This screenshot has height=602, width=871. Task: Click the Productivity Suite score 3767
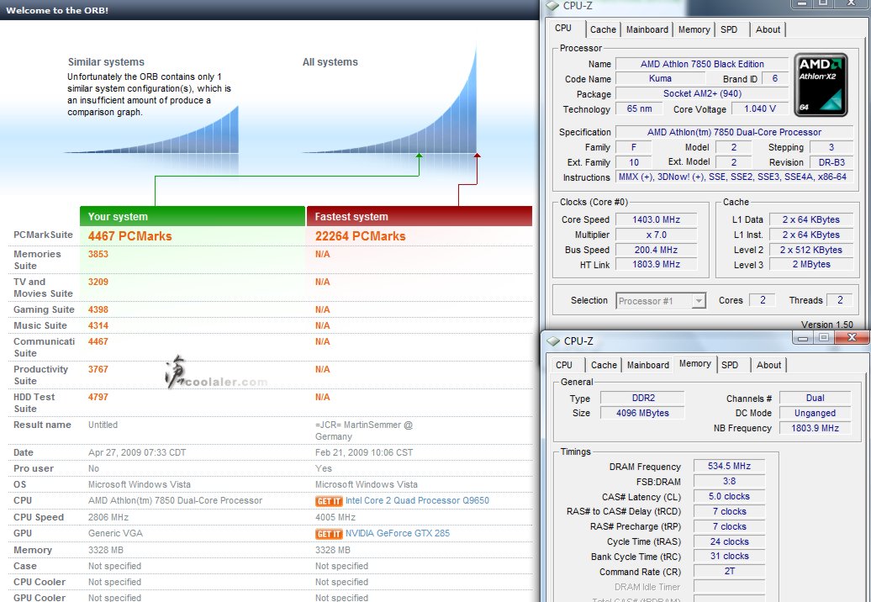(98, 369)
